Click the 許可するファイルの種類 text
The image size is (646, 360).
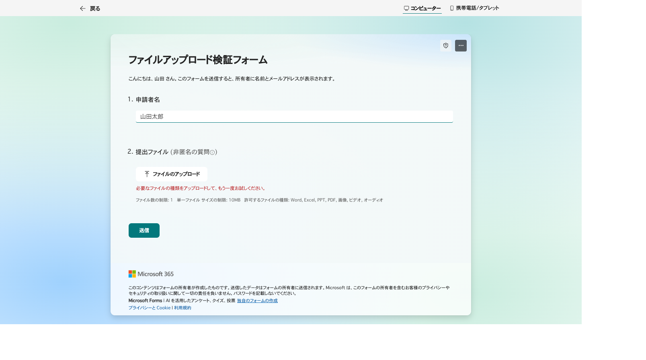314,200
